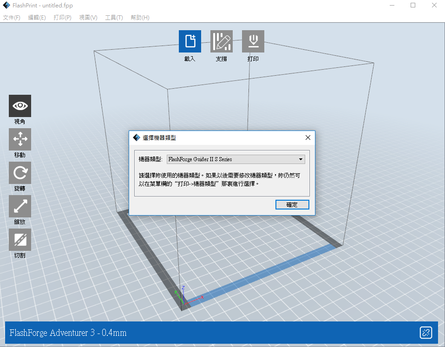Open the 編輯(E) menu

pyautogui.click(x=37, y=18)
